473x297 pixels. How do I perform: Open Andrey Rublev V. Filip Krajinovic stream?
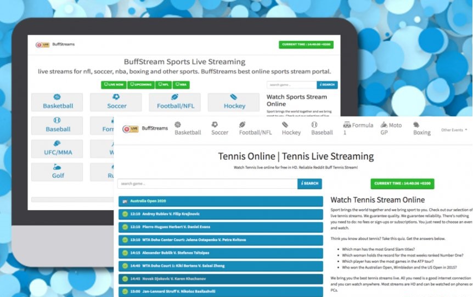pyautogui.click(x=221, y=214)
